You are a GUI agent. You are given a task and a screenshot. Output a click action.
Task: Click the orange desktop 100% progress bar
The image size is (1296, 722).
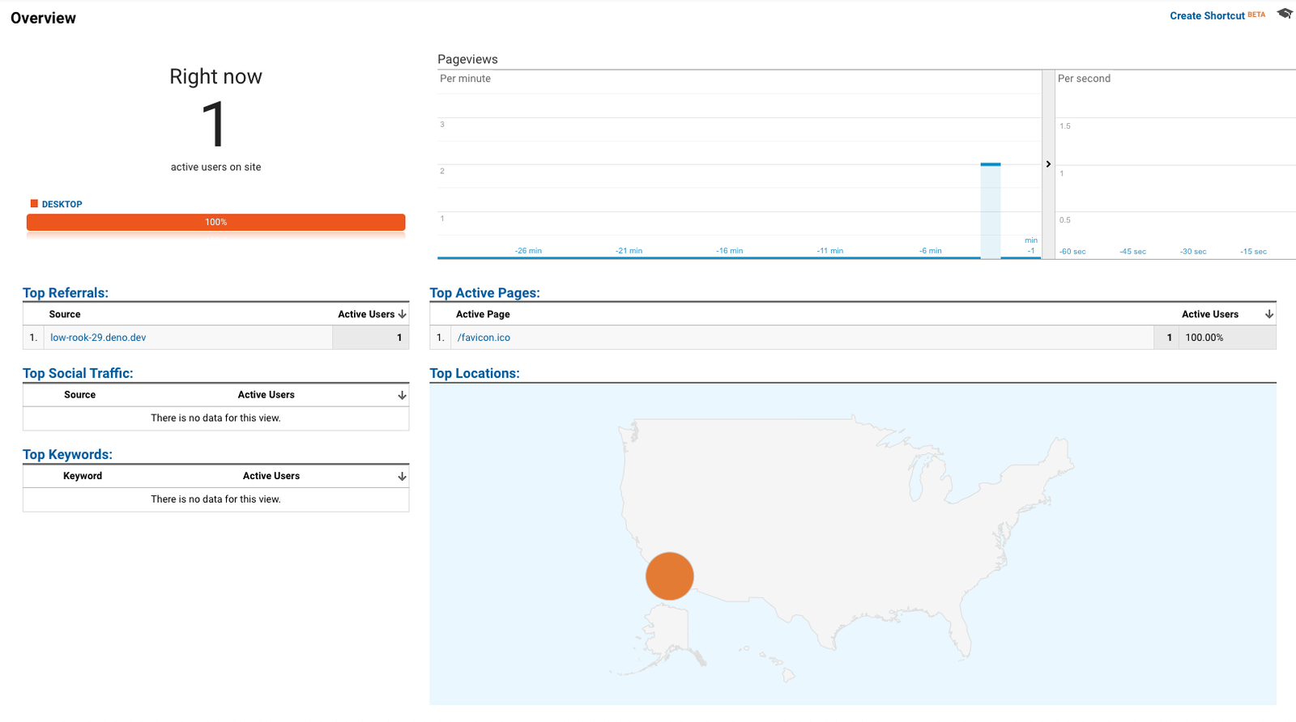click(x=215, y=222)
